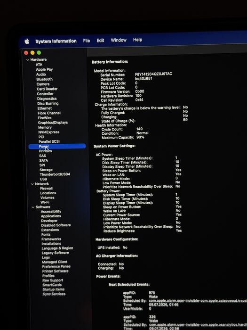This screenshot has height=330, width=247.
Task: Select Firewall under Network
Action: tap(47, 189)
